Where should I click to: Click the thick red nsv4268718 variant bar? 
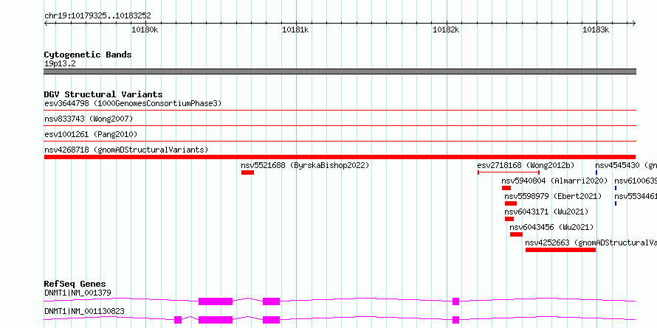(340, 157)
